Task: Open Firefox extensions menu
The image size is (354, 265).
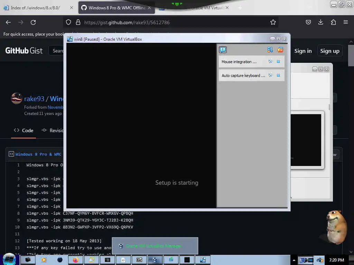Action: (333, 22)
